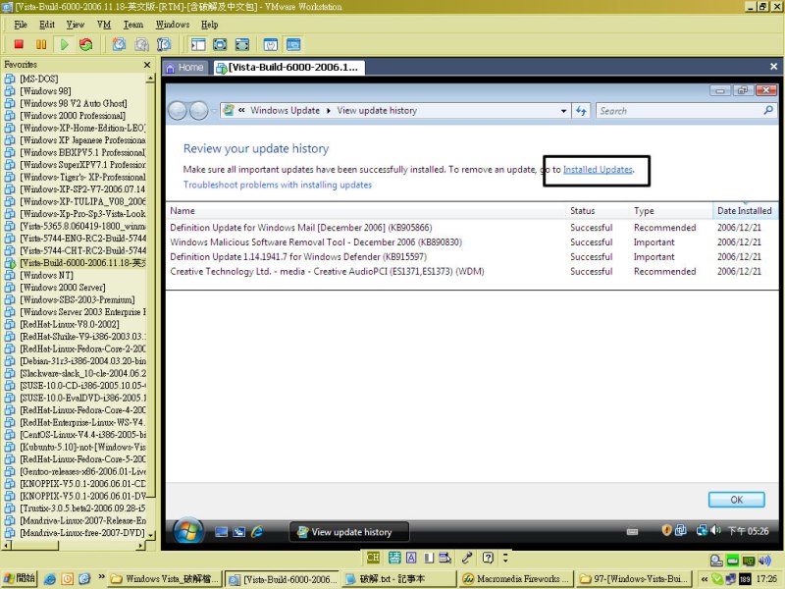Go forward using the Vista forward arrow button

tap(199, 111)
